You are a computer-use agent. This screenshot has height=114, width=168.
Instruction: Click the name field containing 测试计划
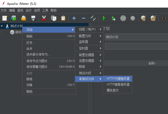tap(137, 37)
